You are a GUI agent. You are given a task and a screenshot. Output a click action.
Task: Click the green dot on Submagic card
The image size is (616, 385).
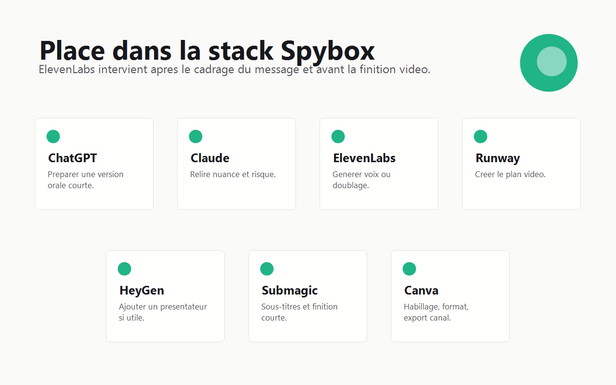click(x=267, y=269)
